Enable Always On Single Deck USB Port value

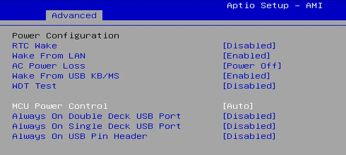(249, 126)
